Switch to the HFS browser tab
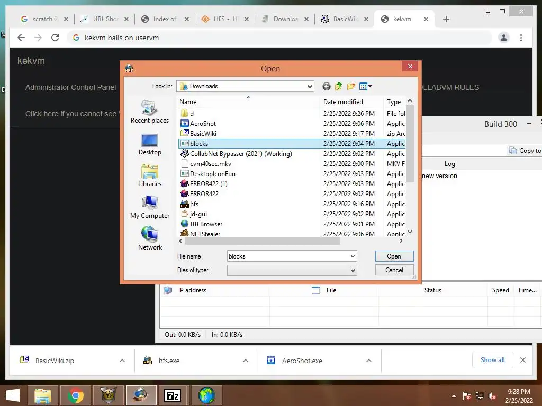Viewport: 542px width, 406px height. (x=224, y=19)
